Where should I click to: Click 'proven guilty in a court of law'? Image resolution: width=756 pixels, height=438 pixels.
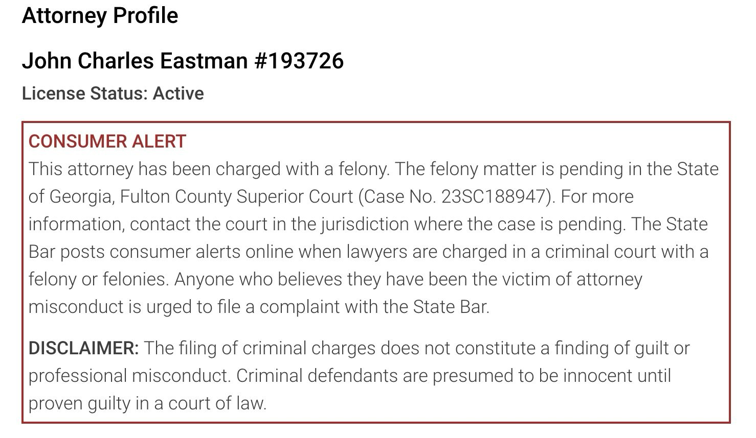(148, 404)
